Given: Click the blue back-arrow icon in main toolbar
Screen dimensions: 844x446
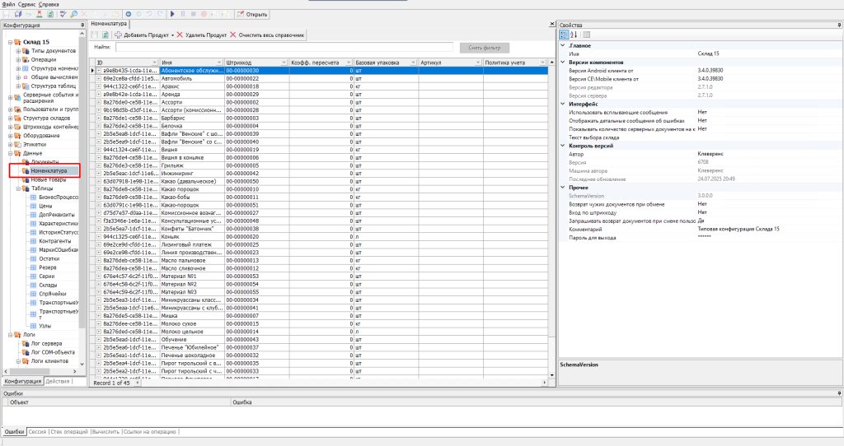Looking at the screenshot, I should click(x=129, y=15).
